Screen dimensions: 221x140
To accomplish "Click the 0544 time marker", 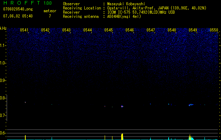I will [x=87, y=30].
